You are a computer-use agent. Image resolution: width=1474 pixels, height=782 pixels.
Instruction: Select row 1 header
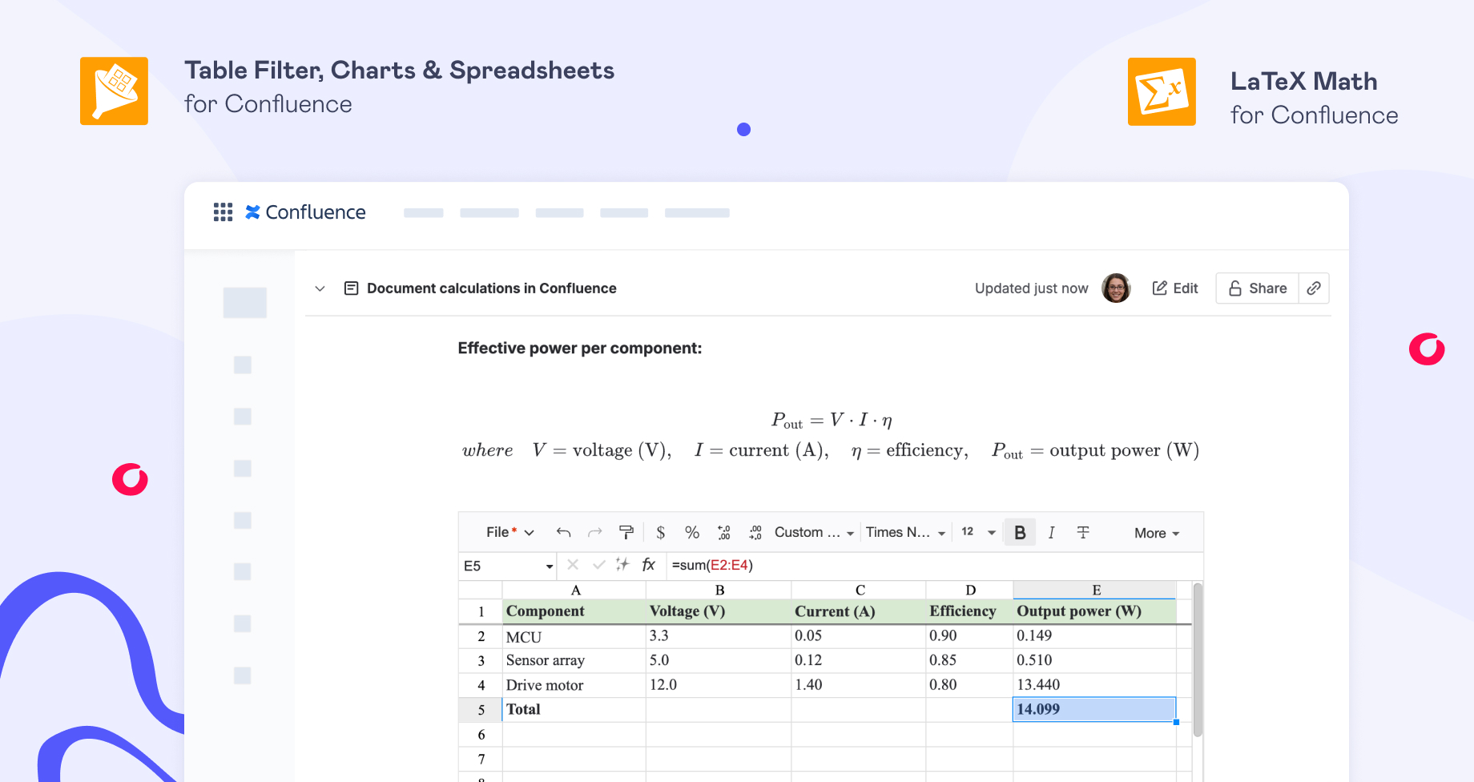[x=481, y=611]
